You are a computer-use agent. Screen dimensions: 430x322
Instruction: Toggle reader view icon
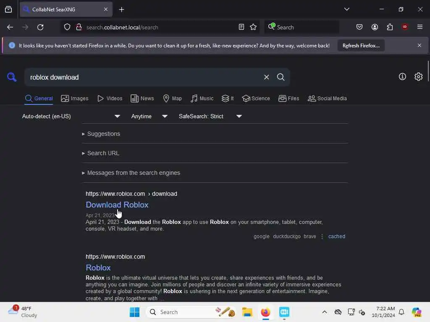pyautogui.click(x=241, y=27)
